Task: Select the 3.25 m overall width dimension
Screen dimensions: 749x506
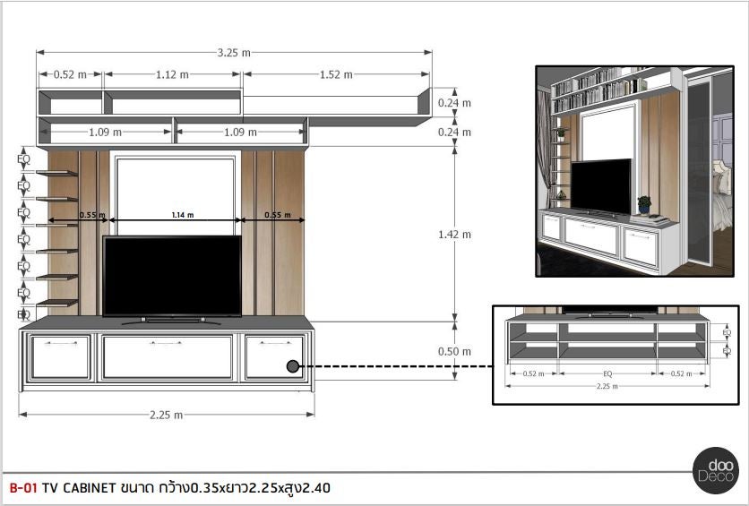Action: [234, 53]
